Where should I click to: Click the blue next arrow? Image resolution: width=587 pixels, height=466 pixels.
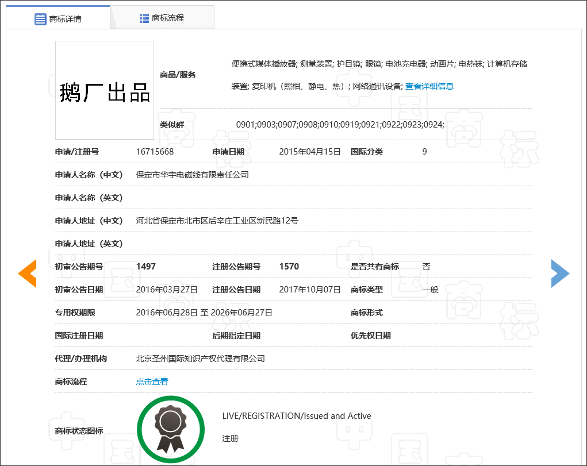560,274
